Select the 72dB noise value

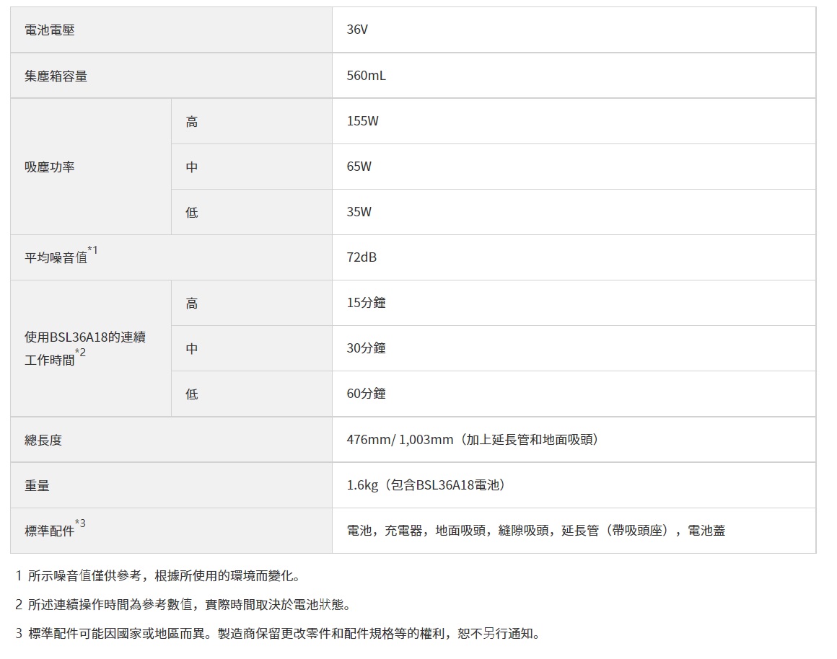click(361, 257)
